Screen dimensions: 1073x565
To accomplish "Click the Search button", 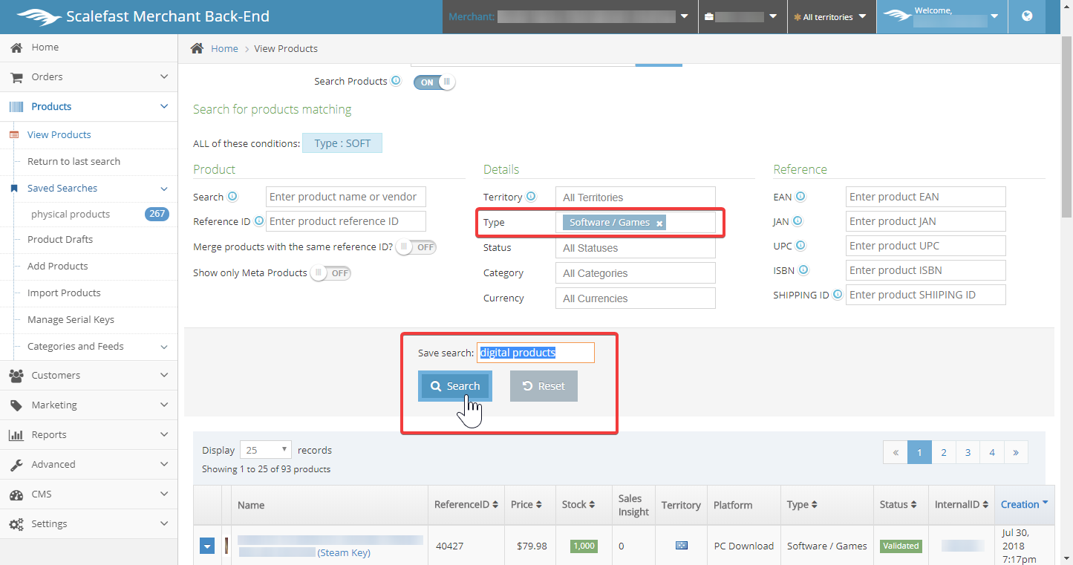I will point(455,386).
